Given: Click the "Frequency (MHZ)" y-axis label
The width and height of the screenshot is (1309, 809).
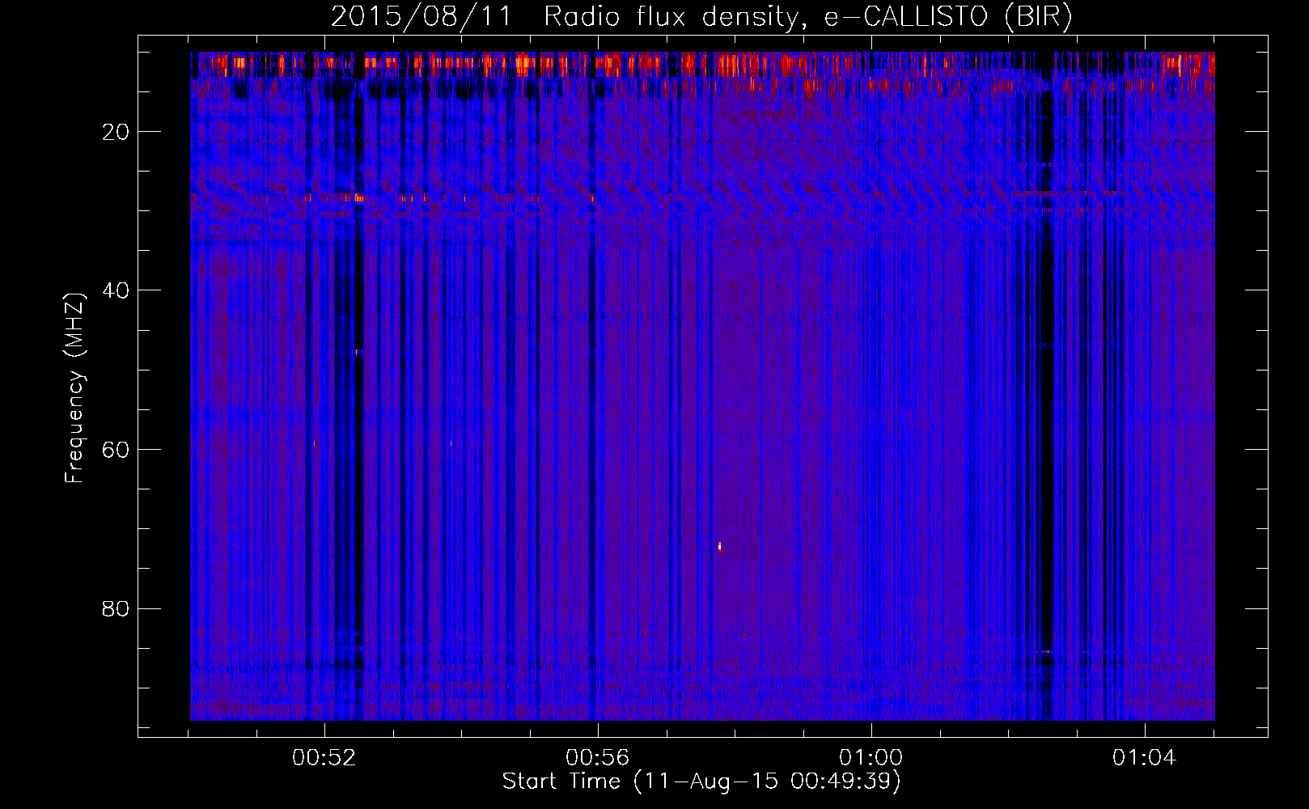Looking at the screenshot, I should click(x=74, y=388).
